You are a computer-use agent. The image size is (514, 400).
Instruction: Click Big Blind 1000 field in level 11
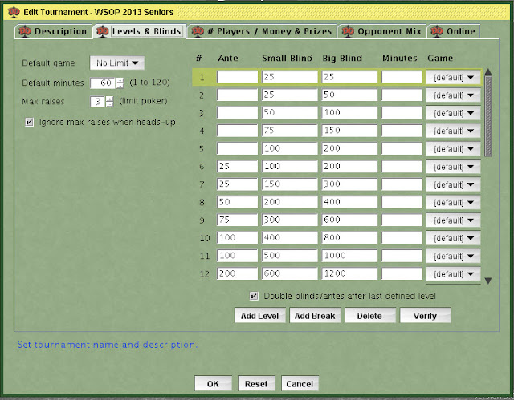pyautogui.click(x=349, y=256)
